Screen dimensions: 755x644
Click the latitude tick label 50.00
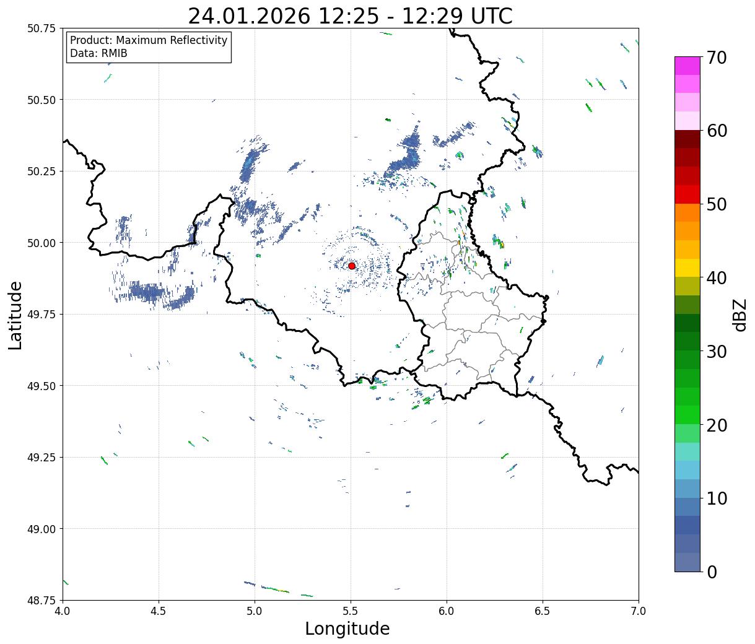coord(41,243)
